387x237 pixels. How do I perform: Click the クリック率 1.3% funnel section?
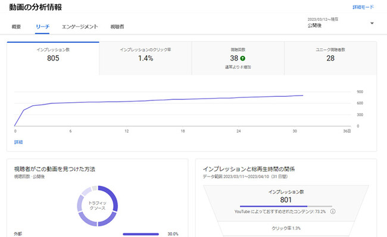click(286, 228)
